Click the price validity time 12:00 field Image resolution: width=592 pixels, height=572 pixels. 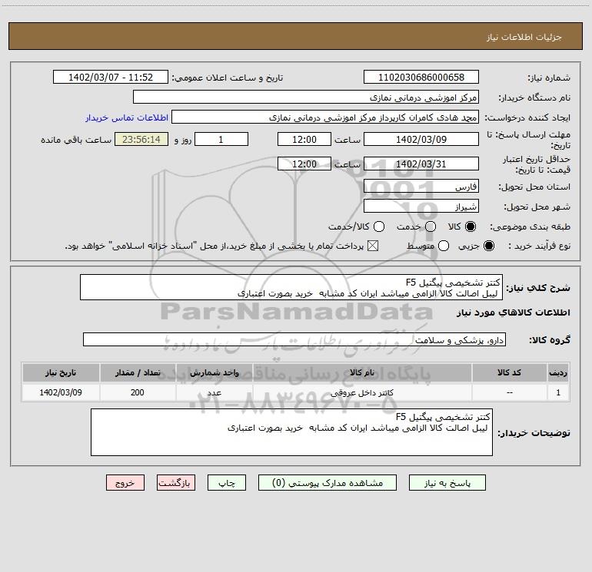point(304,164)
